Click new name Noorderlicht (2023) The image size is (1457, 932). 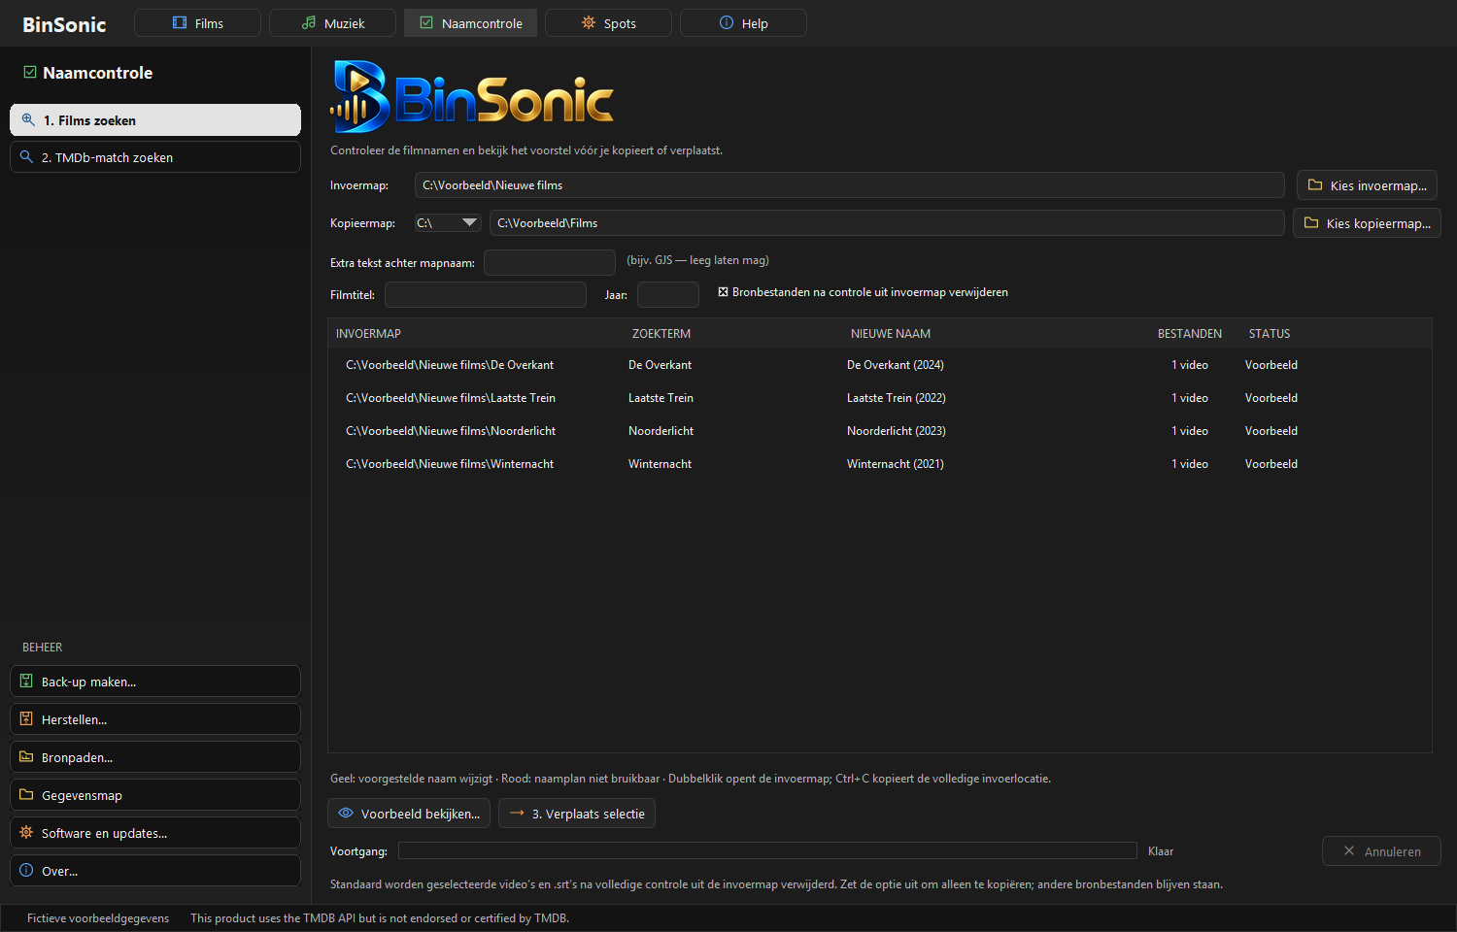[897, 431]
